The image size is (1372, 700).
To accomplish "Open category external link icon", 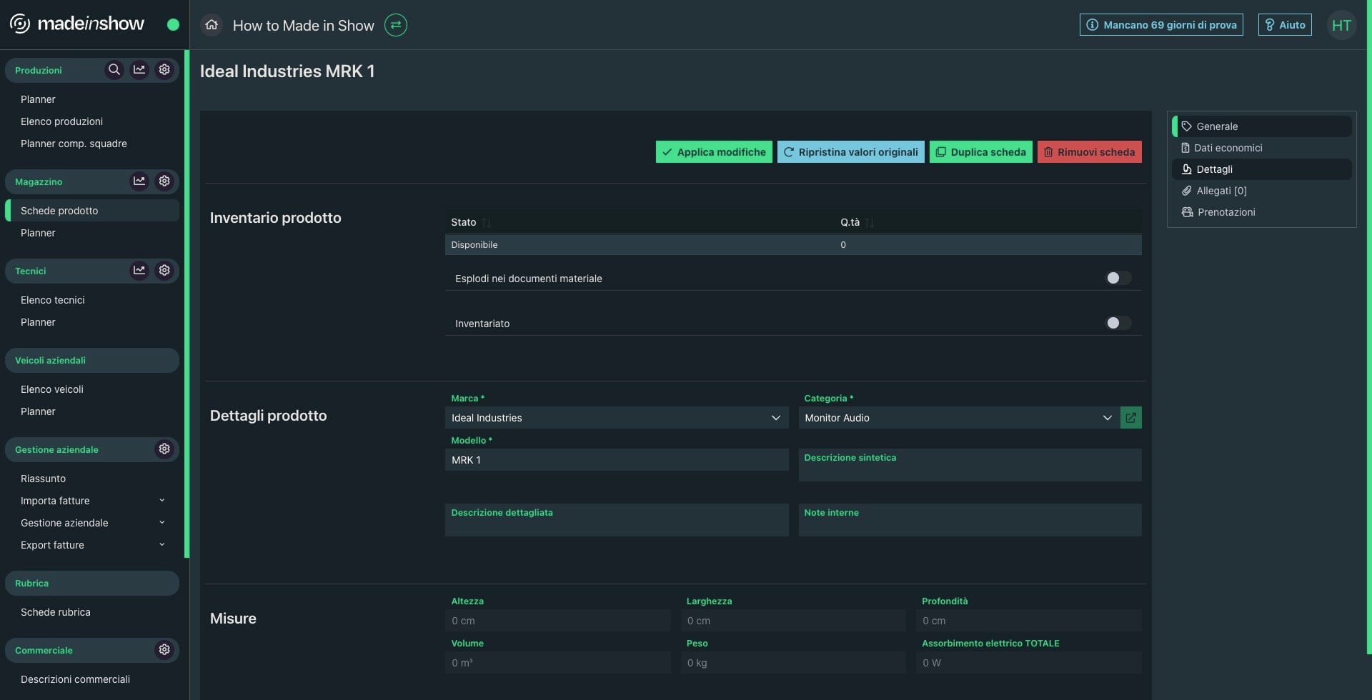I will point(1130,418).
